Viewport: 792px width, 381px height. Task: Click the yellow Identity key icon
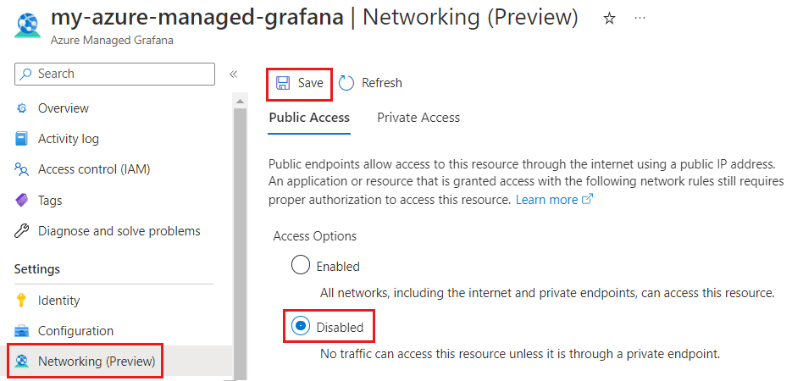coord(20,301)
